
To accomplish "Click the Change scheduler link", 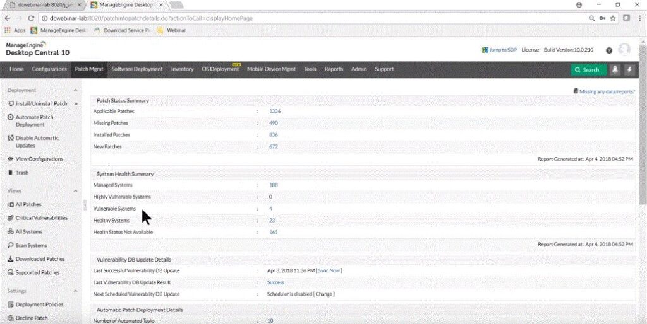I will 324,294.
